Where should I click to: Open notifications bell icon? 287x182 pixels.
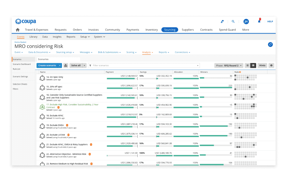(x=259, y=21)
